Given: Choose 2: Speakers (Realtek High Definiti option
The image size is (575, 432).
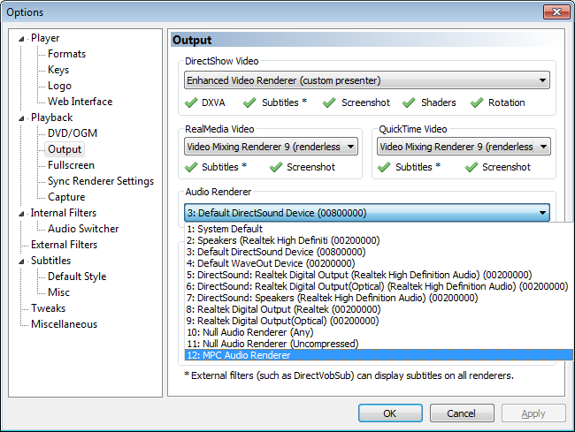Looking at the screenshot, I should 379,240.
